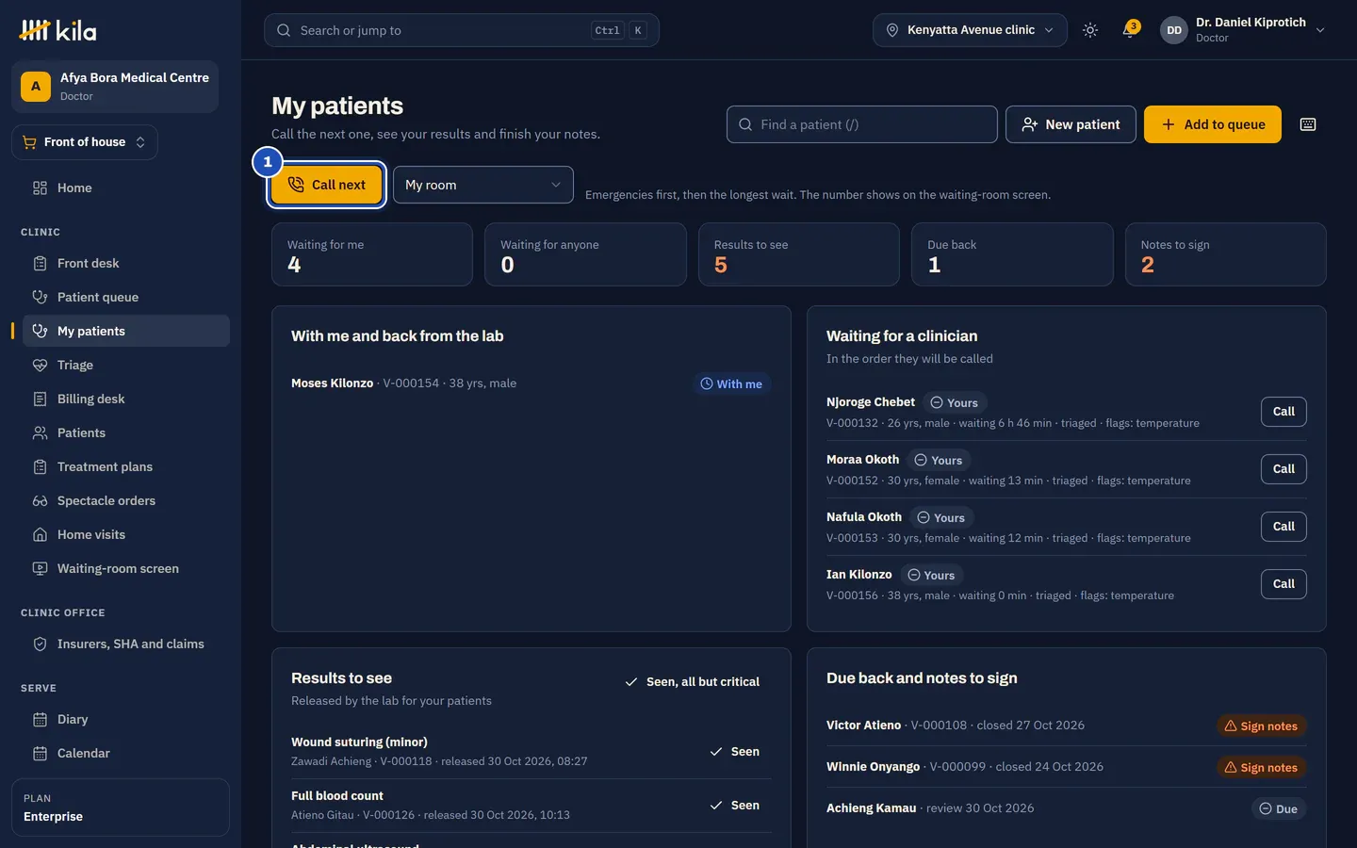Open Waiting-room screen
This screenshot has height=848, width=1357.
pos(126,568)
